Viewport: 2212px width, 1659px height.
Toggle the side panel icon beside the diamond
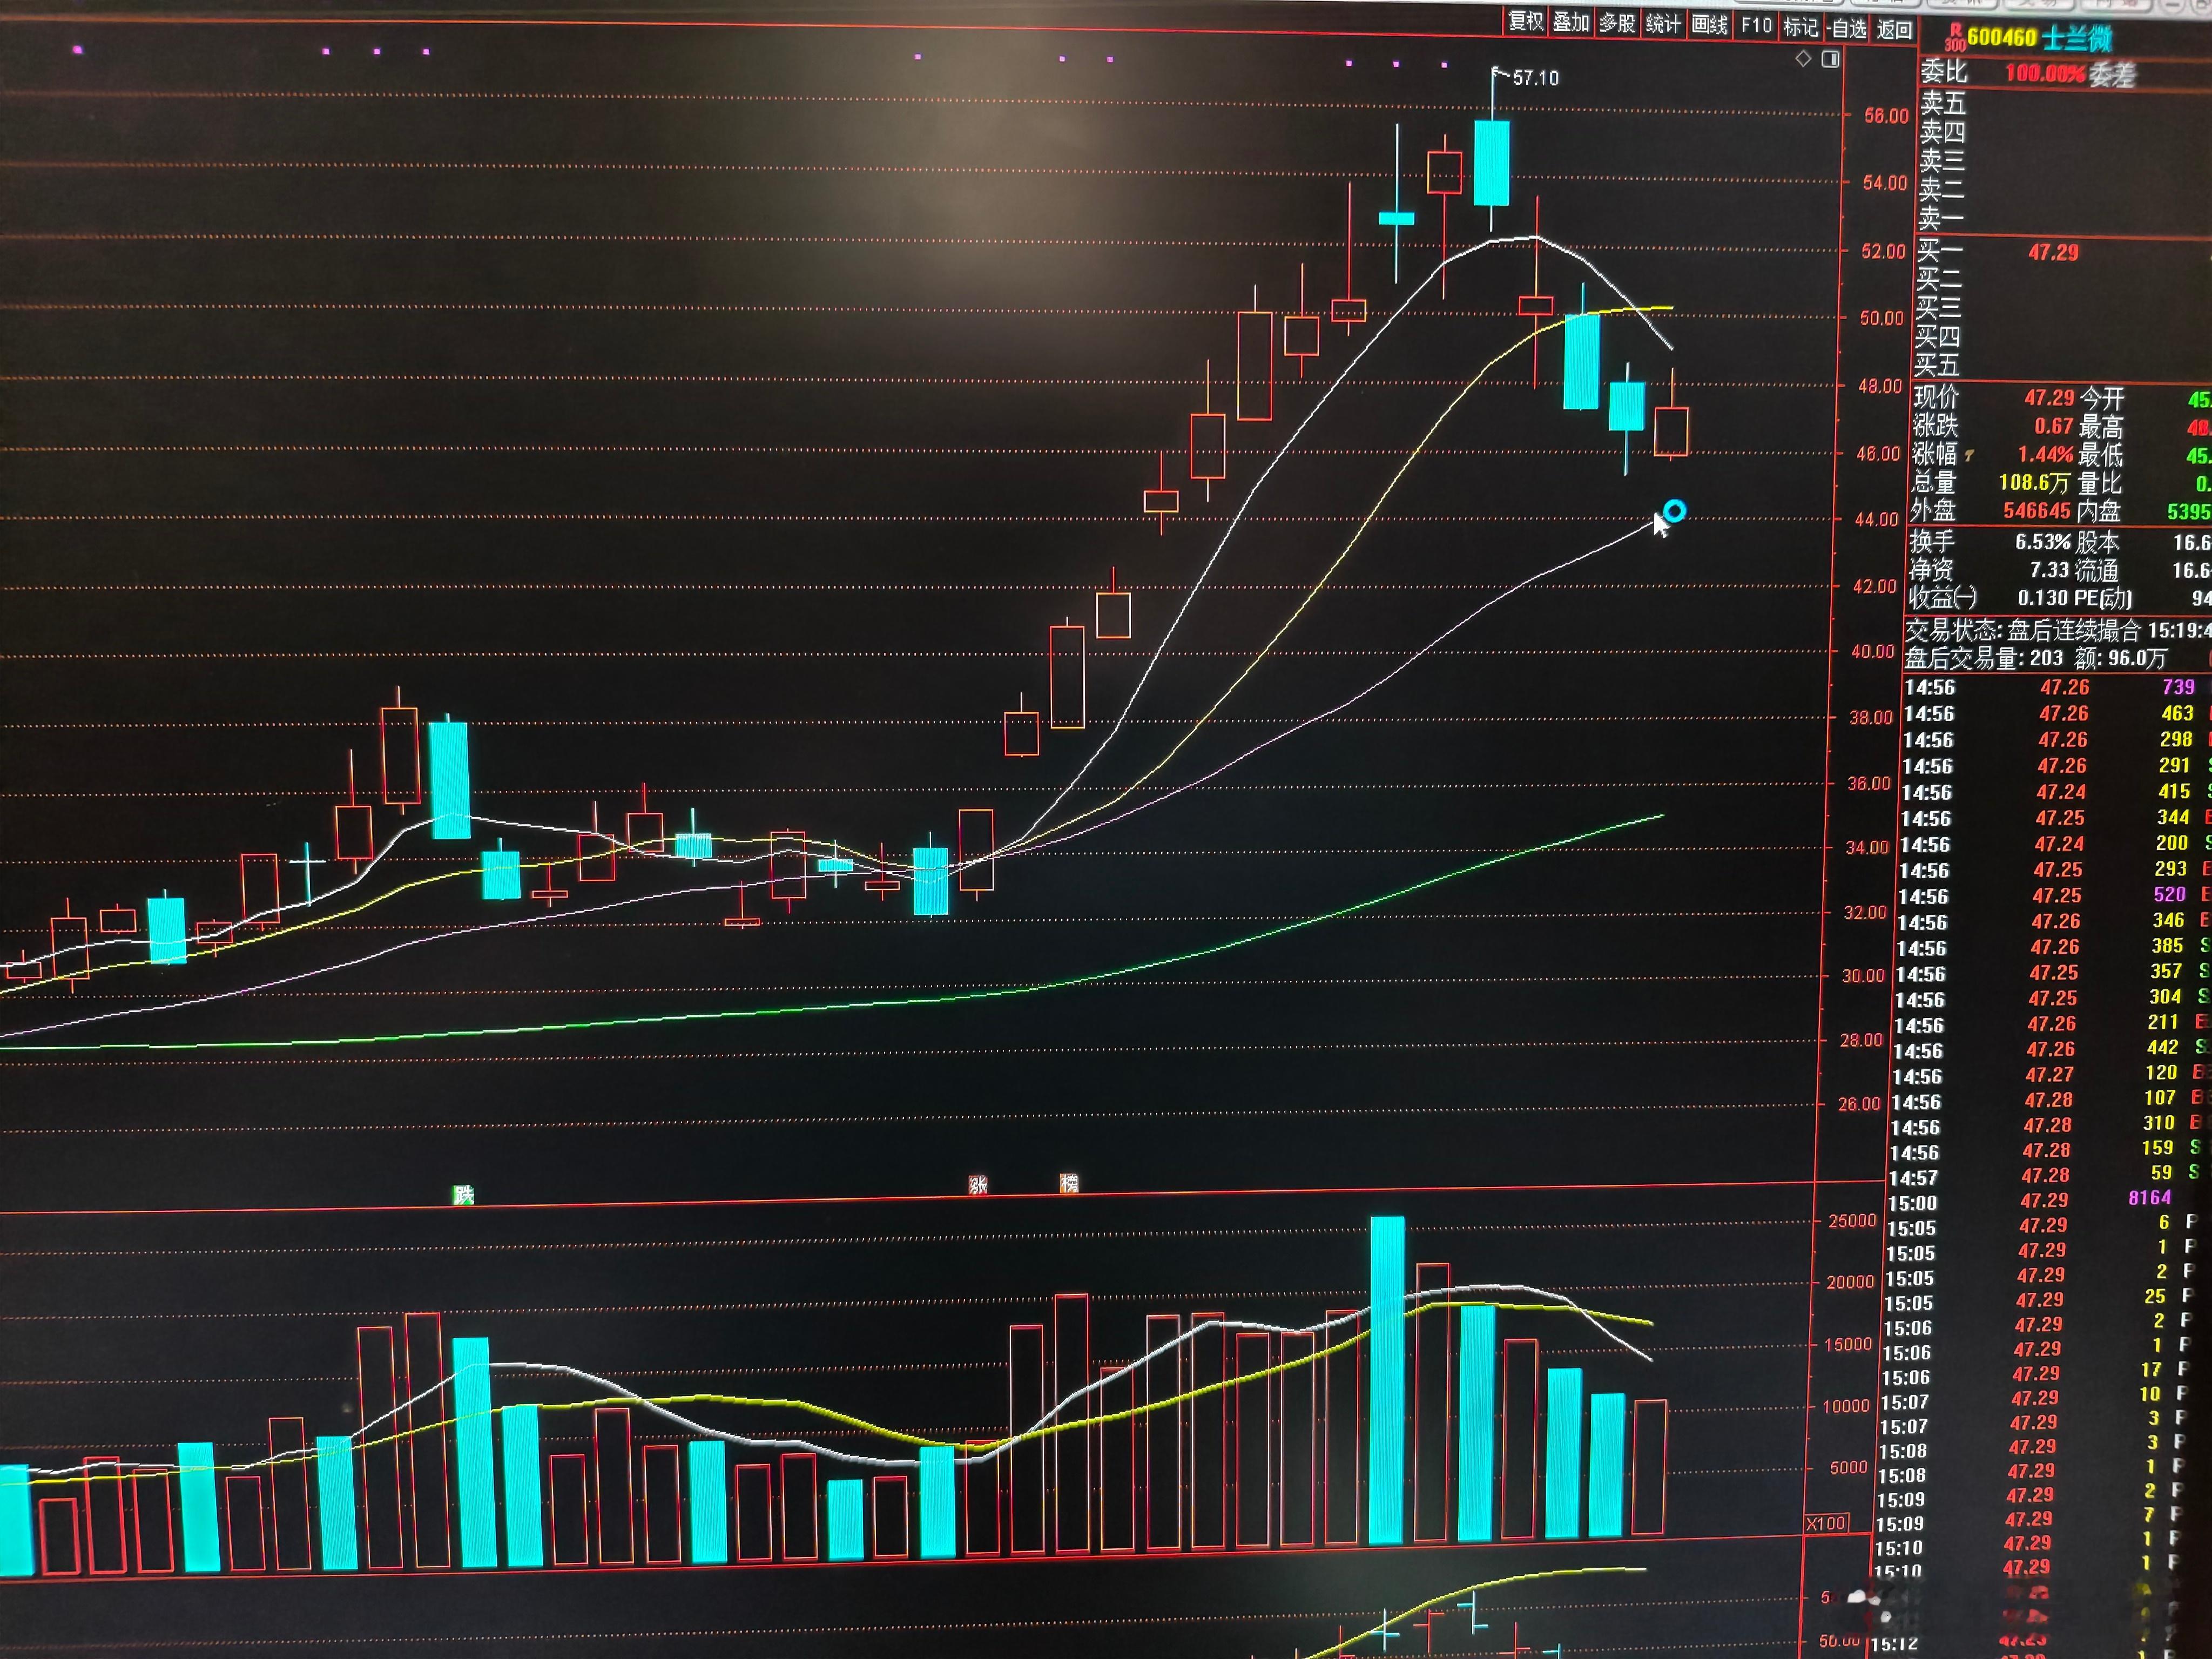pos(1830,60)
